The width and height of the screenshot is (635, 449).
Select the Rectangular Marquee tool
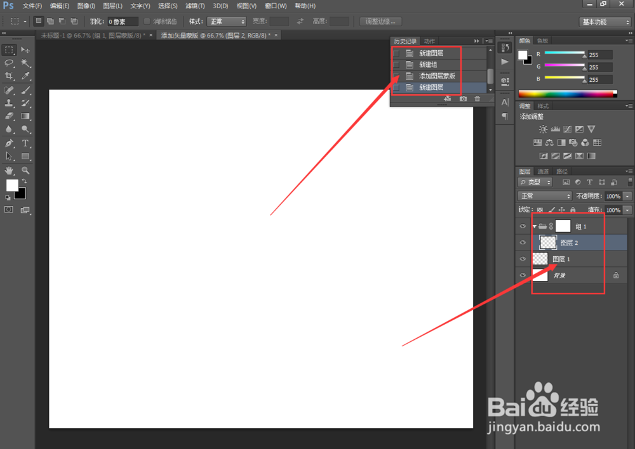click(x=9, y=50)
